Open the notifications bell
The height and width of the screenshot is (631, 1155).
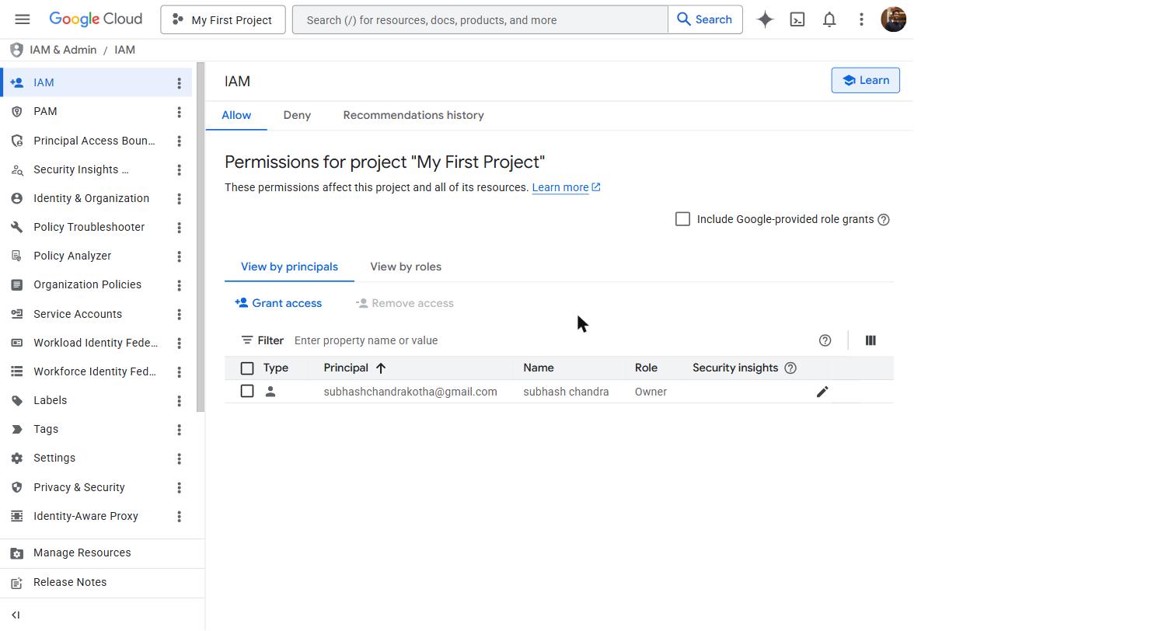pos(829,19)
